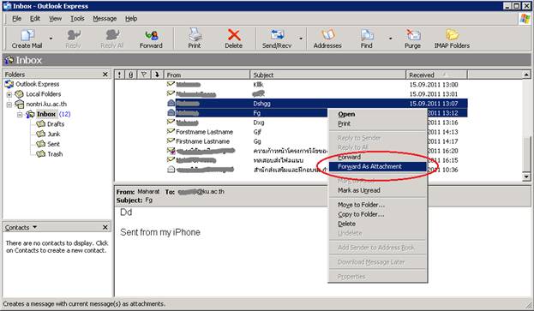Open the Message menu

105,19
